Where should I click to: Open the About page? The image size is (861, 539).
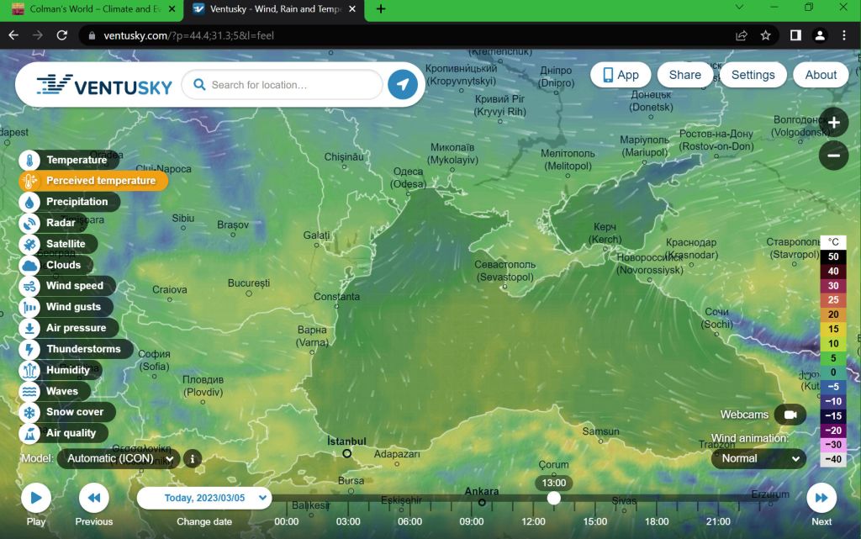(821, 75)
